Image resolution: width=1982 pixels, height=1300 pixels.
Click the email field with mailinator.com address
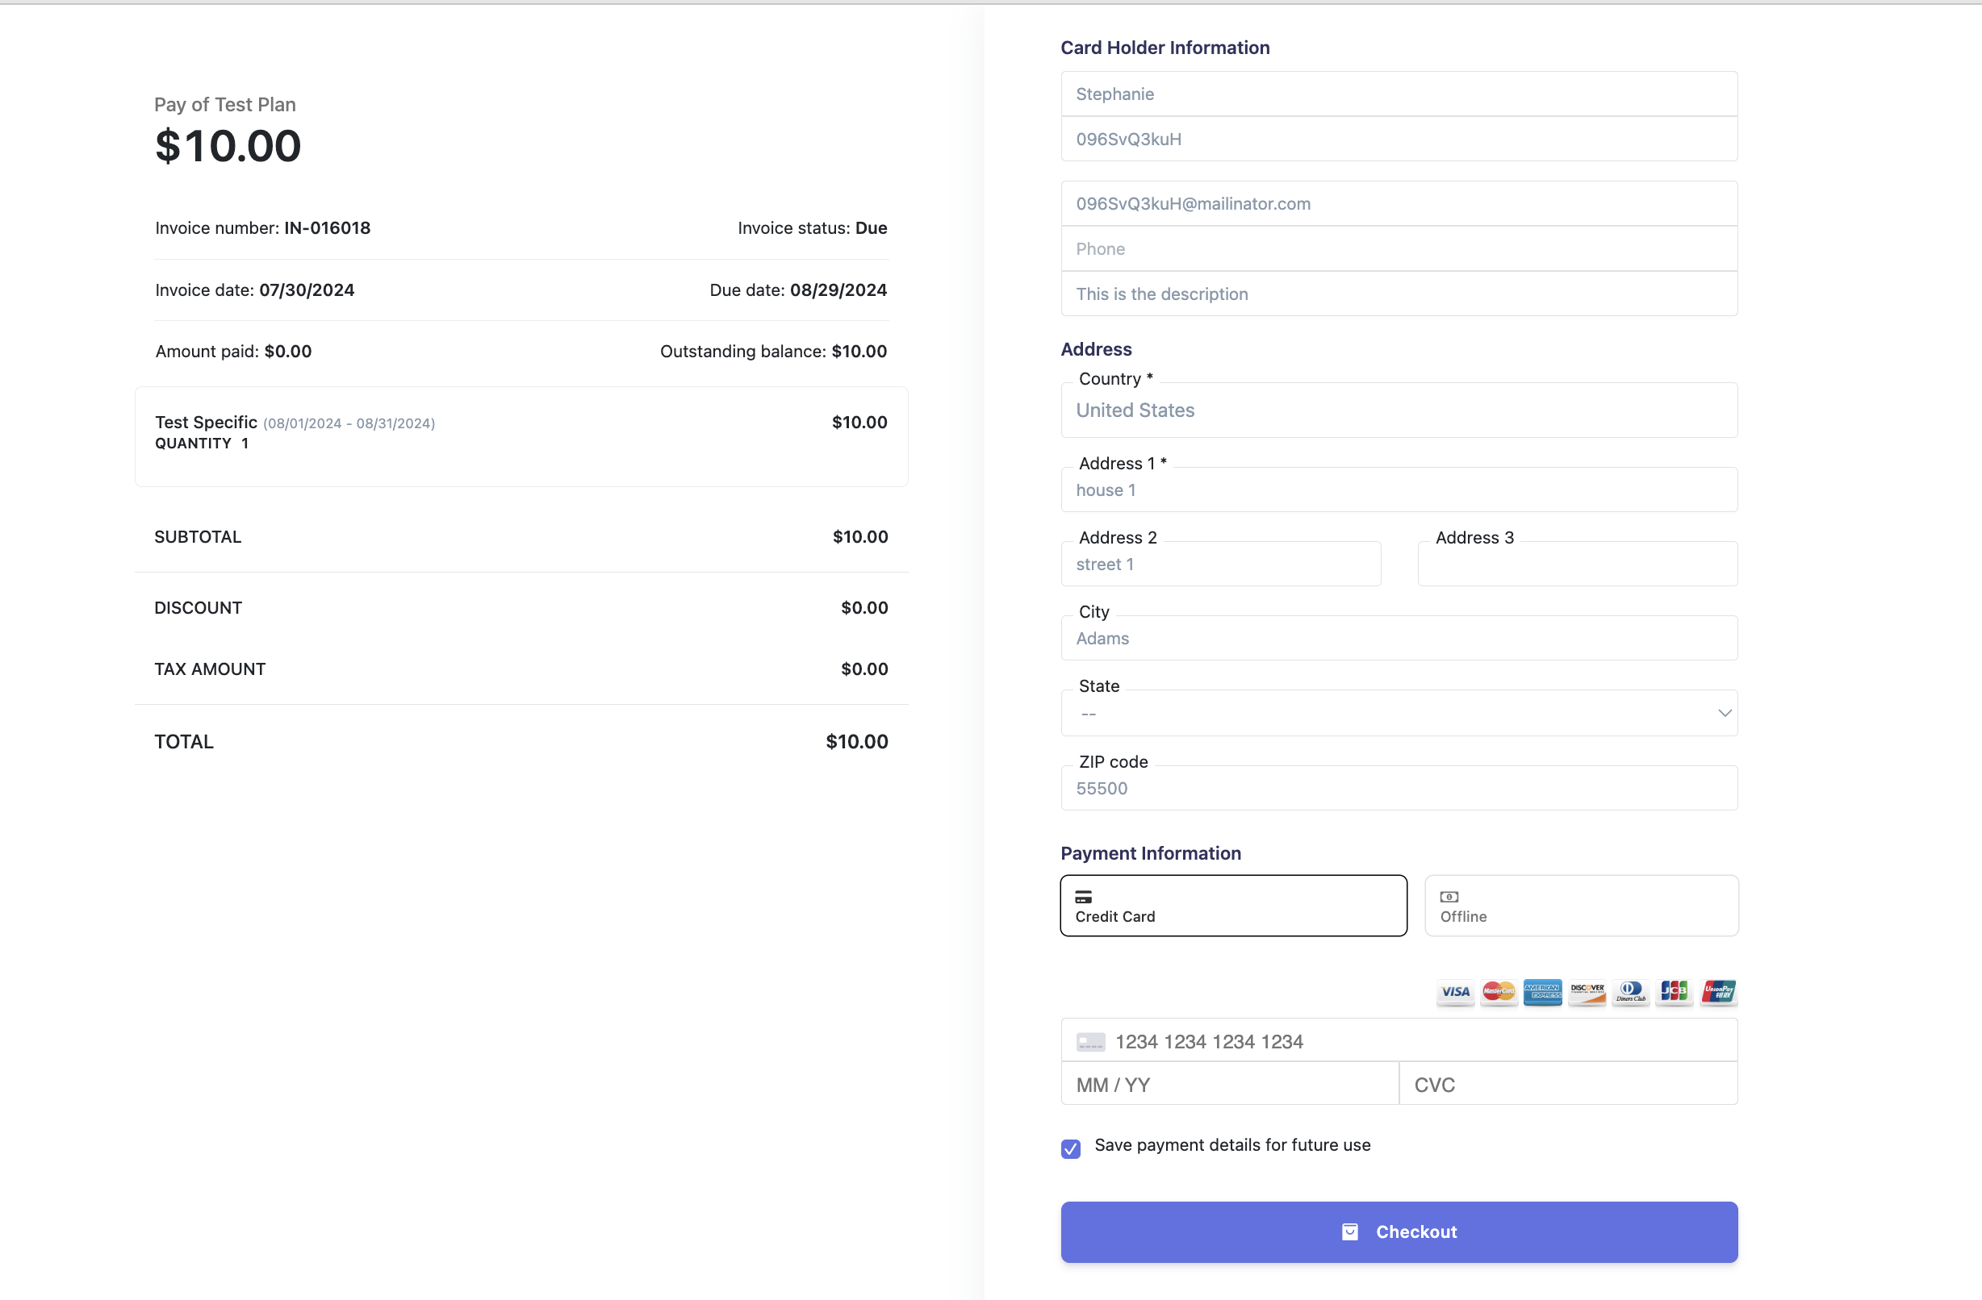pos(1399,204)
